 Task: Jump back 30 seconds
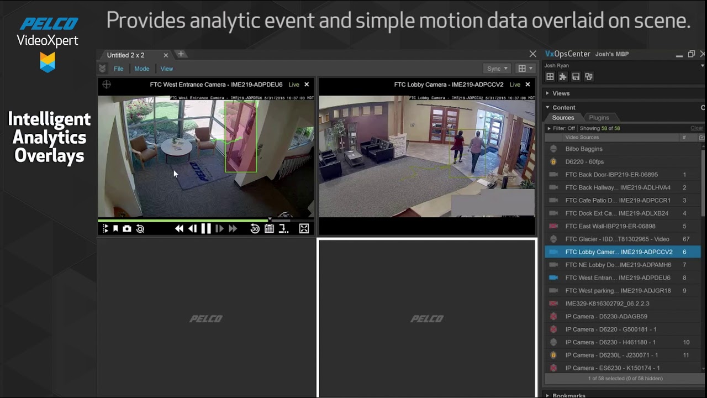click(x=255, y=228)
